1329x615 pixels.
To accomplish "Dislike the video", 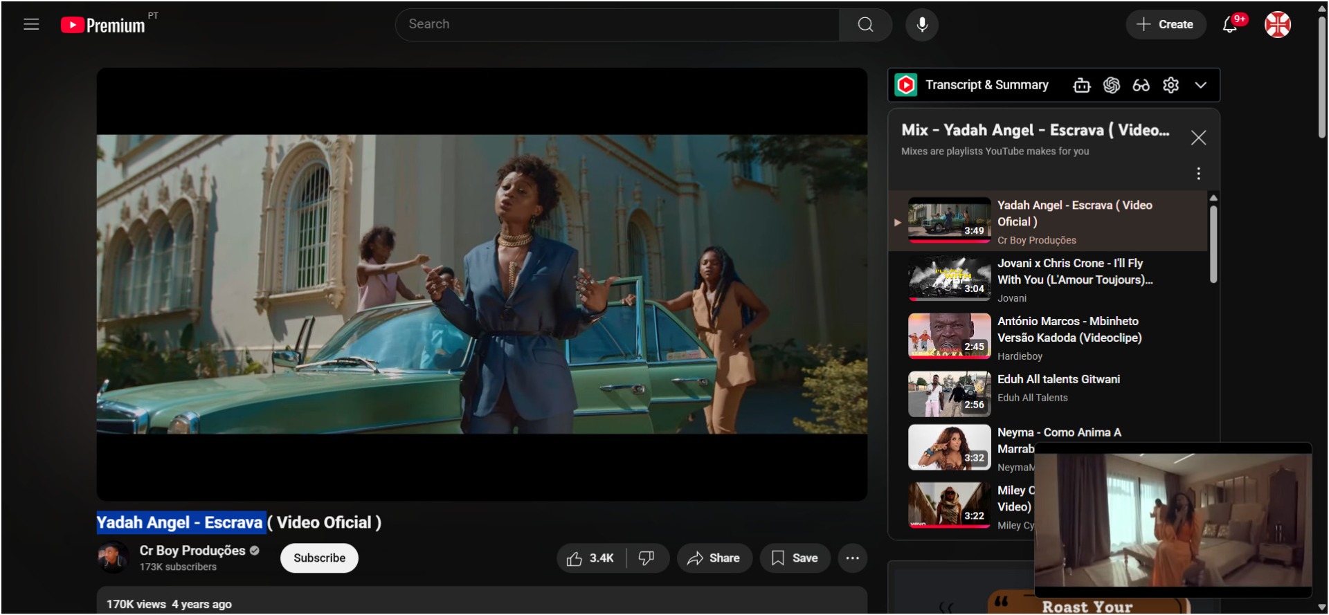I will (x=647, y=558).
